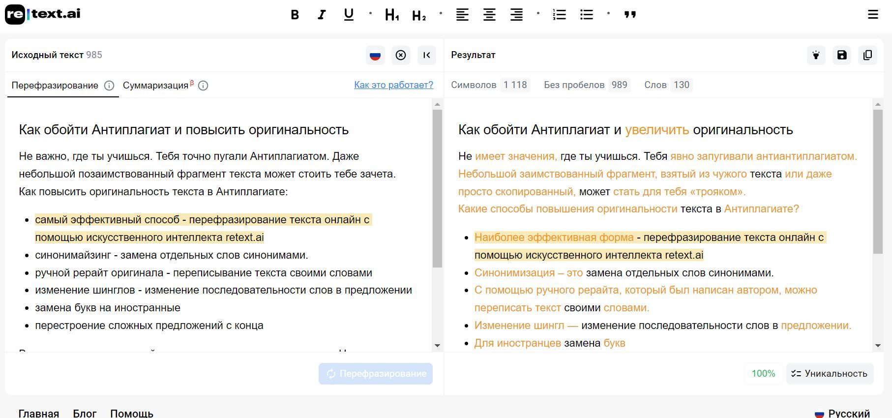Open the Помощь page
892x418 pixels.
coord(132,413)
